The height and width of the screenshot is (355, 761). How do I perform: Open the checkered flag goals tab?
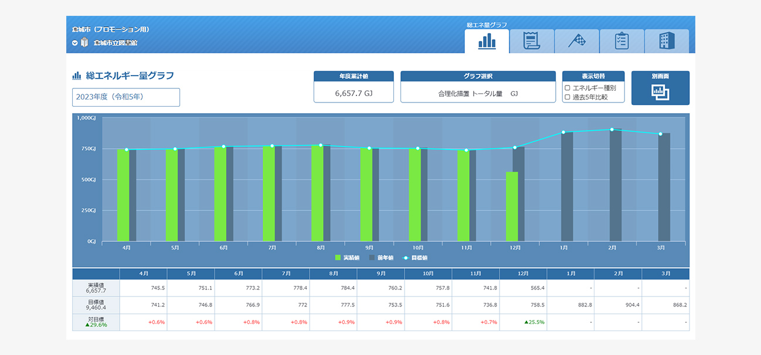point(576,41)
